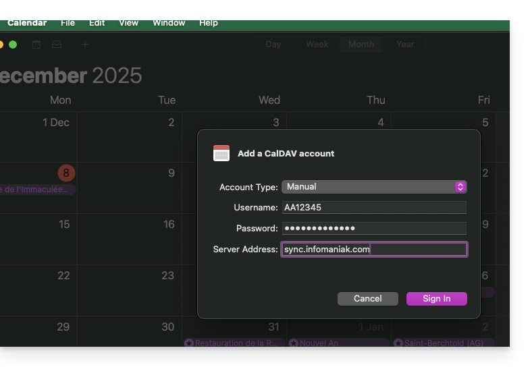
Task: Switch to Year view
Action: [405, 45]
